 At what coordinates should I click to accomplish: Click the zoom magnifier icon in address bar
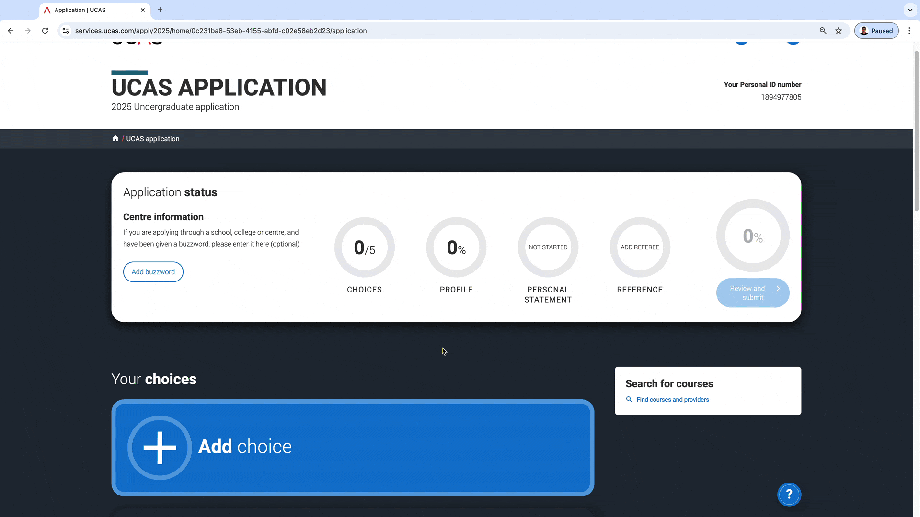[x=823, y=31]
